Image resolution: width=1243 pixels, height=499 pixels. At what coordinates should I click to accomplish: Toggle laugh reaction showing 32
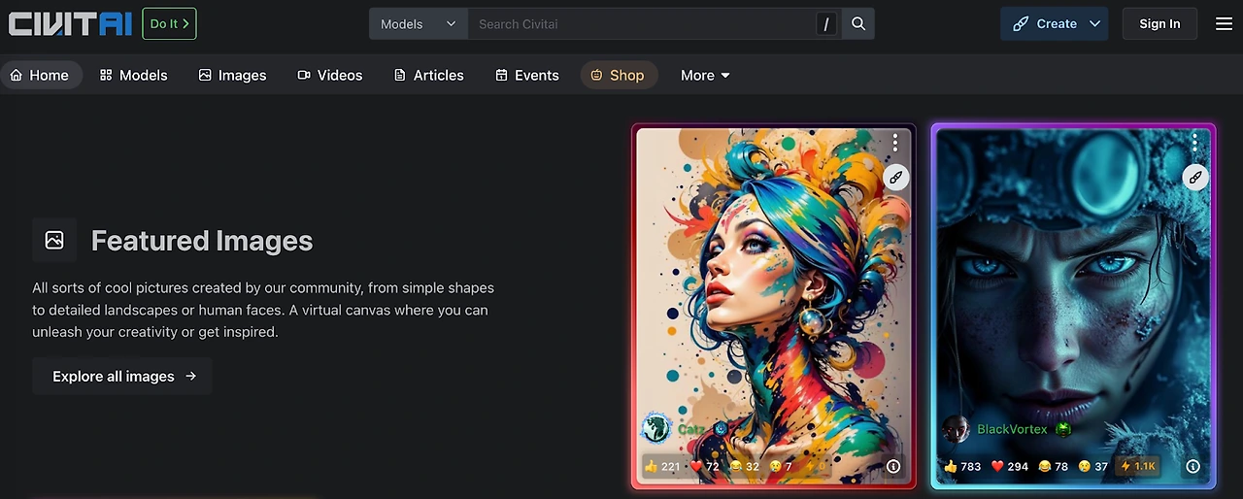pos(745,466)
